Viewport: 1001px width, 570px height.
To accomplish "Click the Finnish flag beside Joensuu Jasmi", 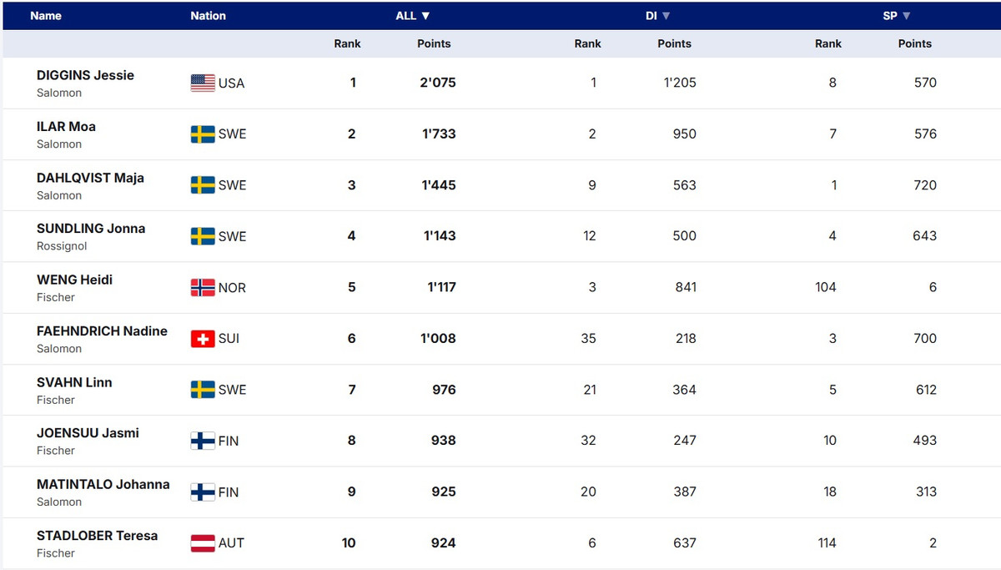I will [203, 441].
